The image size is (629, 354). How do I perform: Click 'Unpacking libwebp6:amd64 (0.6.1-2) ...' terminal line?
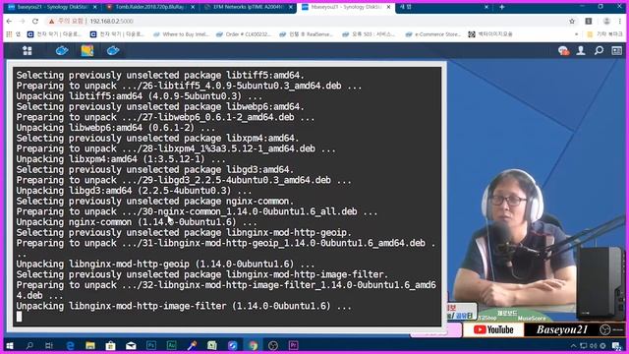click(x=116, y=128)
